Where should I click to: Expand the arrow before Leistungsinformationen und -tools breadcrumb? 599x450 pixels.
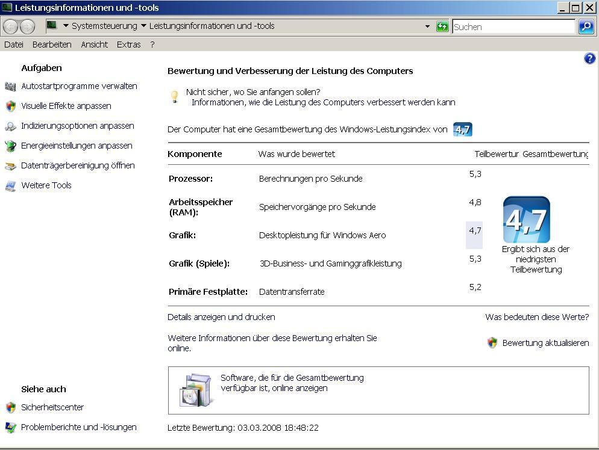pos(143,25)
